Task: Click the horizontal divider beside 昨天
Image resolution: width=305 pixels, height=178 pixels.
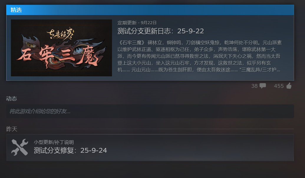Action: point(157,129)
